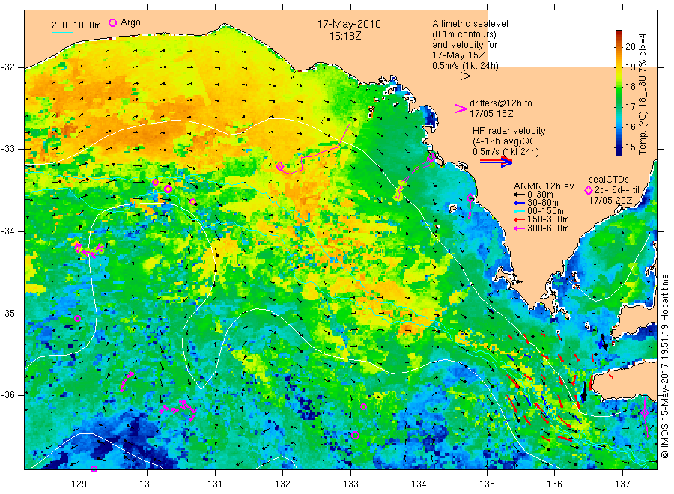674x494 pixels.
Task: Click the '300-600m' depth label
Action: pyautogui.click(x=548, y=228)
